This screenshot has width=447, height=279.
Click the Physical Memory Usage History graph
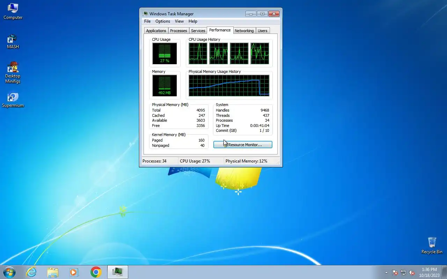(229, 85)
